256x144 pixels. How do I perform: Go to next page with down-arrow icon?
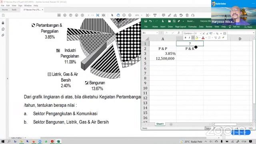tap(76, 15)
